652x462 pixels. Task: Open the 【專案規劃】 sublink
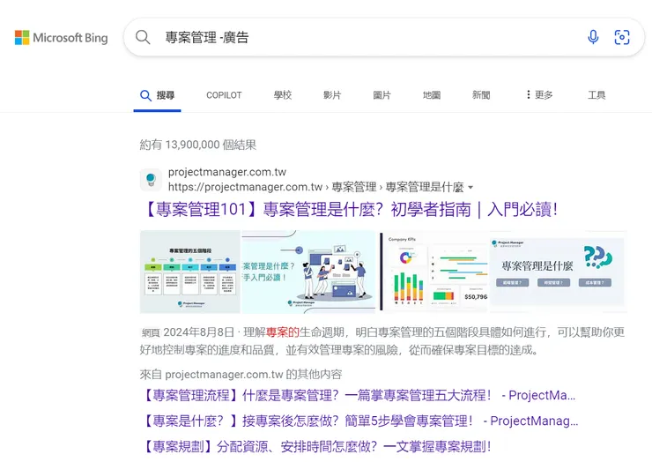coord(316,447)
